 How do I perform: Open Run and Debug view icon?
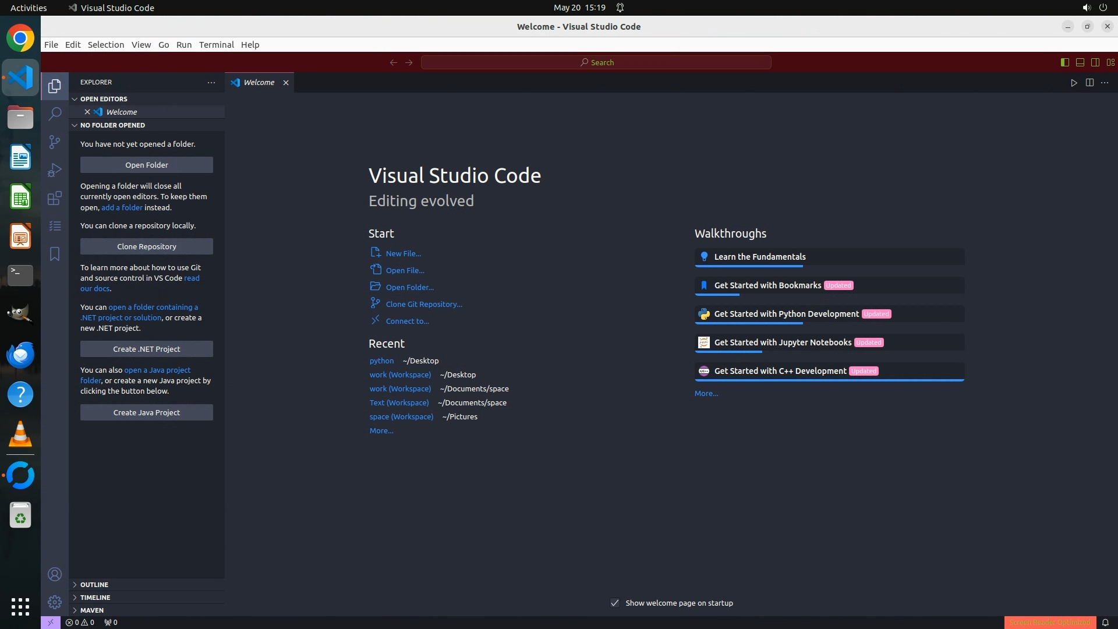tap(55, 170)
